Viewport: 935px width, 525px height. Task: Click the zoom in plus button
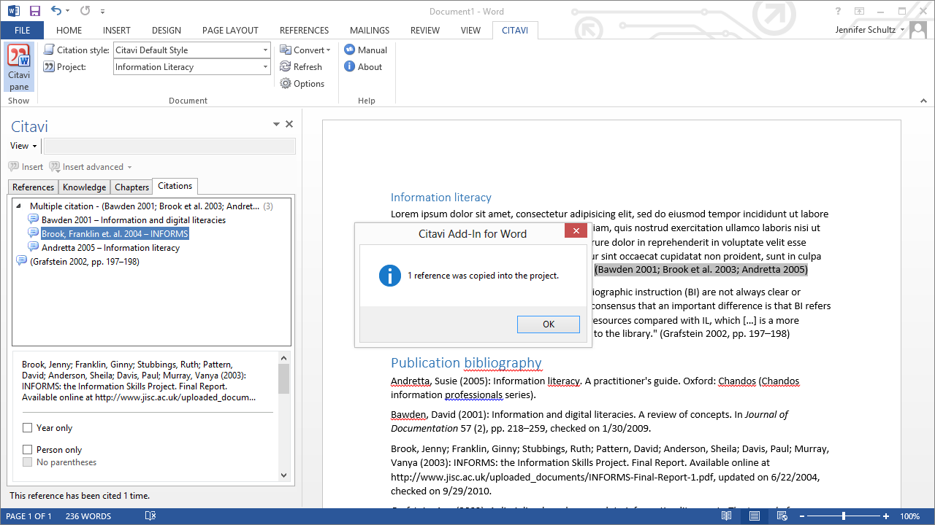pyautogui.click(x=886, y=516)
